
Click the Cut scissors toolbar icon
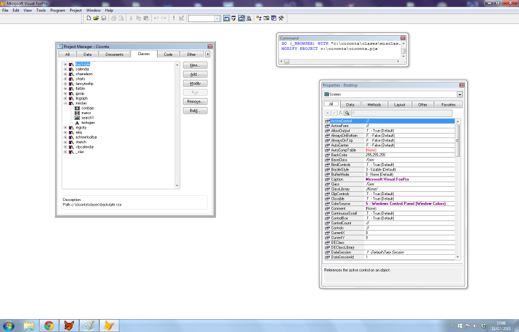tap(131, 19)
